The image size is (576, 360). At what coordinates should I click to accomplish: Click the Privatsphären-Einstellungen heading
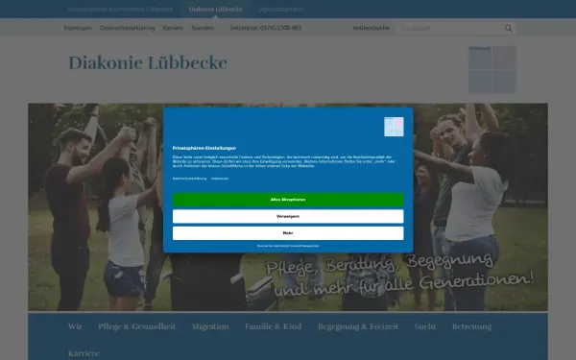tap(204, 148)
